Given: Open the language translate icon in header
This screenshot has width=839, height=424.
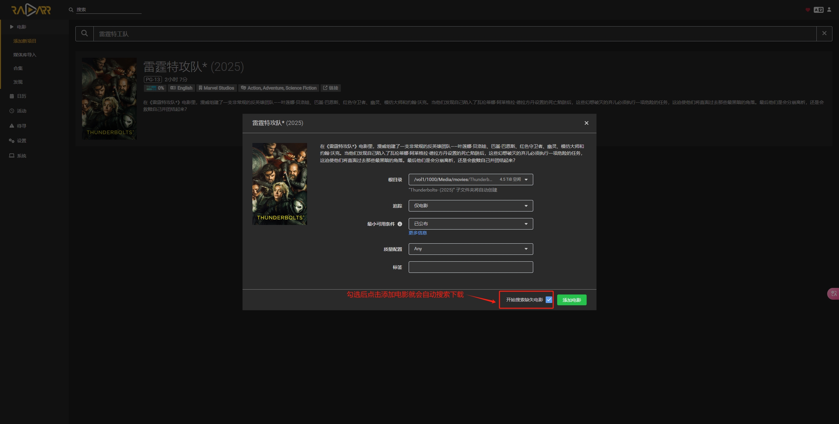Looking at the screenshot, I should pyautogui.click(x=818, y=10).
